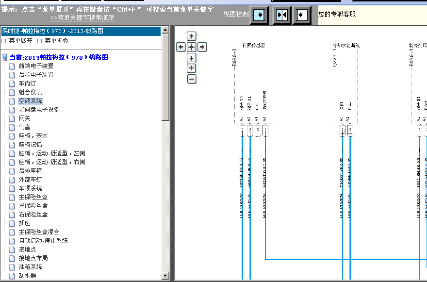Click the split-center view control button

(x=281, y=15)
